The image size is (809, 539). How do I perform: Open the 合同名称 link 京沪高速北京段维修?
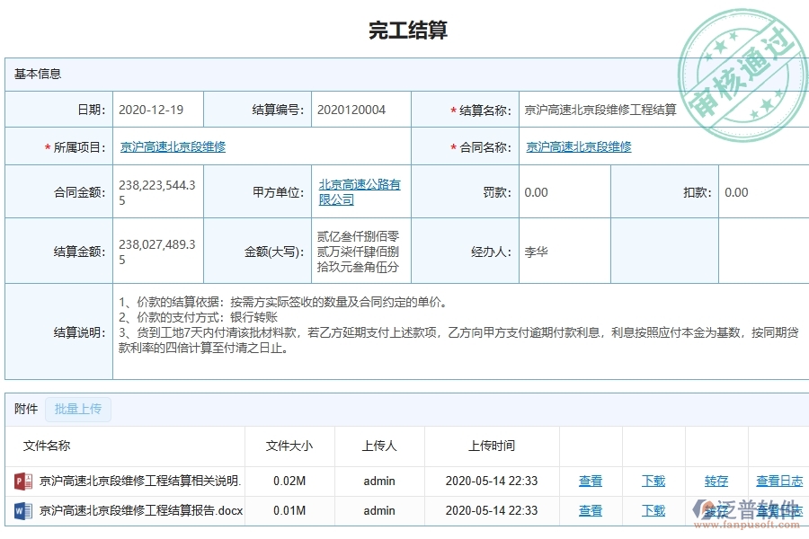coord(580,146)
